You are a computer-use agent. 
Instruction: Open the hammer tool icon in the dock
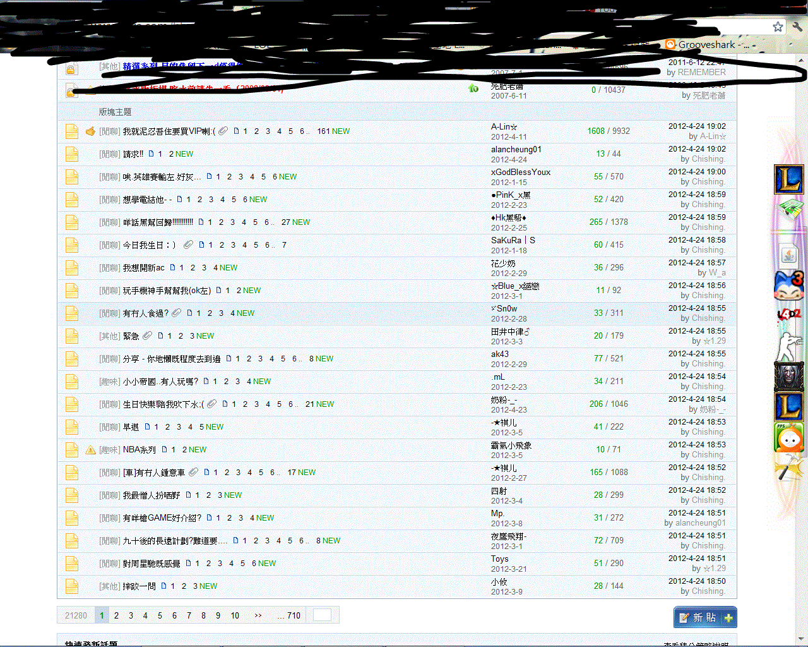pyautogui.click(x=788, y=468)
